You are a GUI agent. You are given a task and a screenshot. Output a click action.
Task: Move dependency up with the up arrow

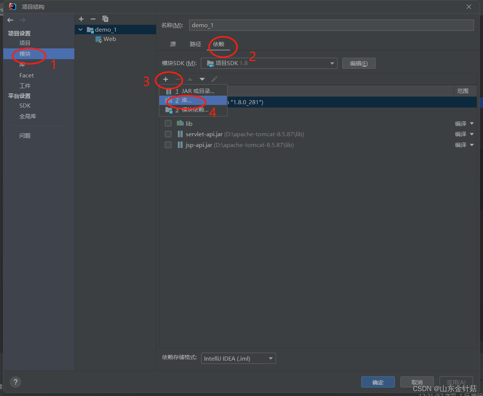pyautogui.click(x=190, y=79)
